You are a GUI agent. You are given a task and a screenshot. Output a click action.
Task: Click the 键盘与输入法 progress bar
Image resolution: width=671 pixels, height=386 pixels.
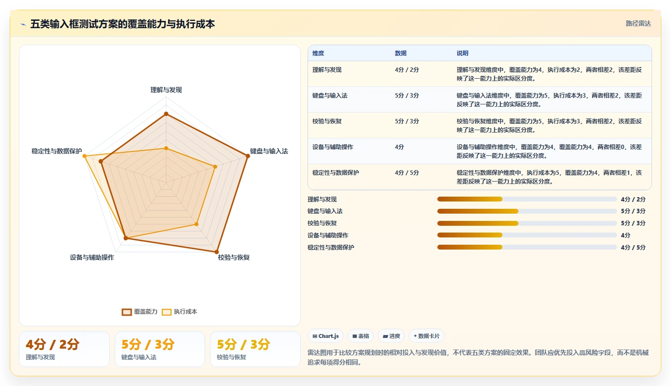point(527,211)
